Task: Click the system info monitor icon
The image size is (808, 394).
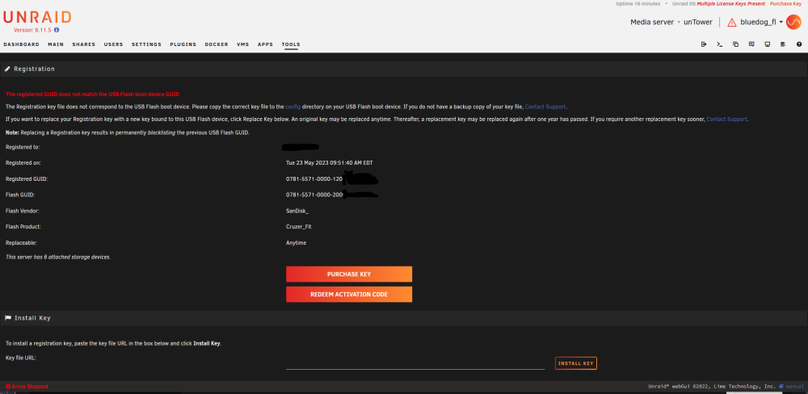Action: (x=768, y=44)
